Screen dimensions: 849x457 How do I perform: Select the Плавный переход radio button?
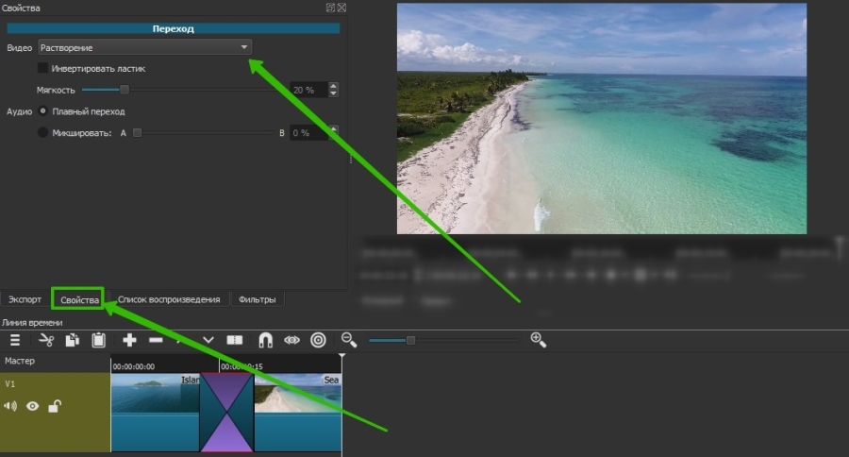coord(42,111)
